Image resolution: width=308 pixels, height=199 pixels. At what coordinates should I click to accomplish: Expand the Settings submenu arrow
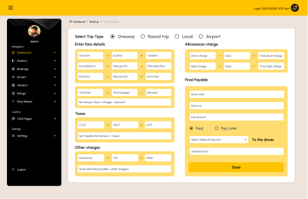pyautogui.click(x=55, y=136)
